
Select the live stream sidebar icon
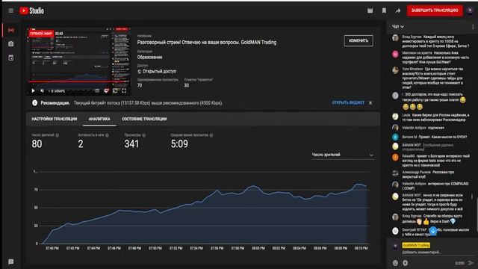point(11,30)
